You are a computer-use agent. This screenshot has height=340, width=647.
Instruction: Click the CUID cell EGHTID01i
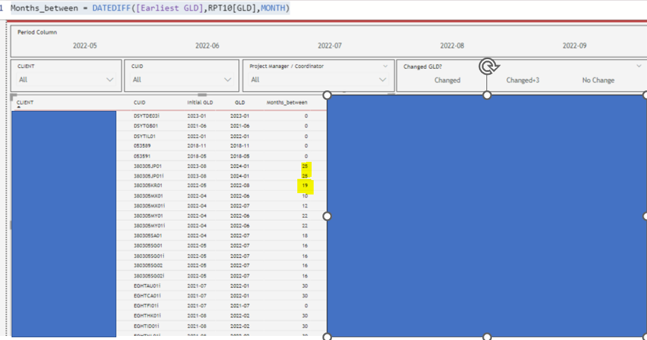tap(147, 326)
